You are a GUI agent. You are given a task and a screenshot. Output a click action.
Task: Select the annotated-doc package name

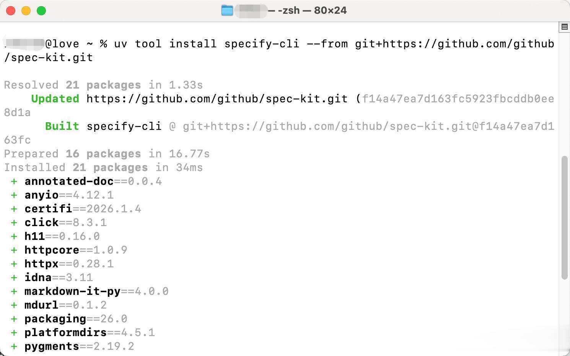pos(69,181)
